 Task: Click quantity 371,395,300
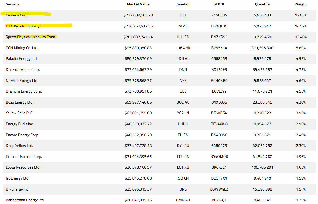(263, 48)
